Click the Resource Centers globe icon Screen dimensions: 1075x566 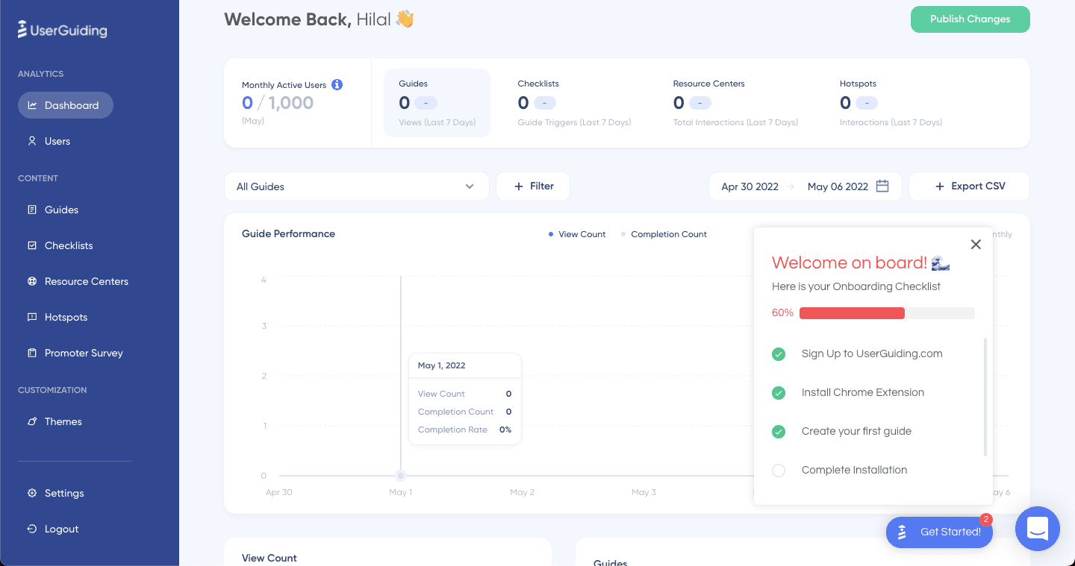point(32,281)
